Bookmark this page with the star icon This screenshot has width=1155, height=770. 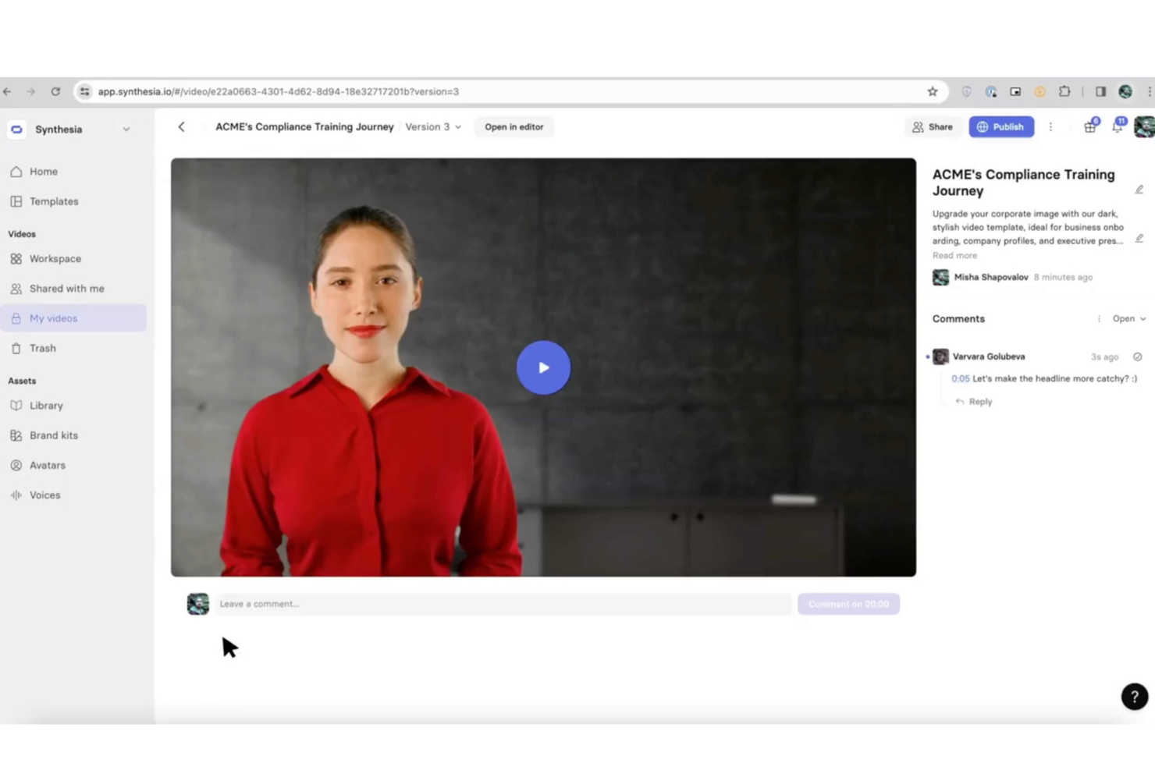pyautogui.click(x=933, y=91)
